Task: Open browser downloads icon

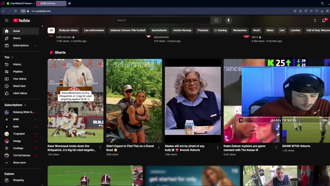Action: 322,11
